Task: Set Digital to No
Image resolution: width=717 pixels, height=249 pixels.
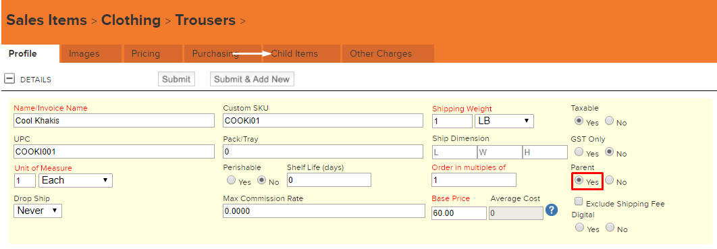Action: click(610, 227)
